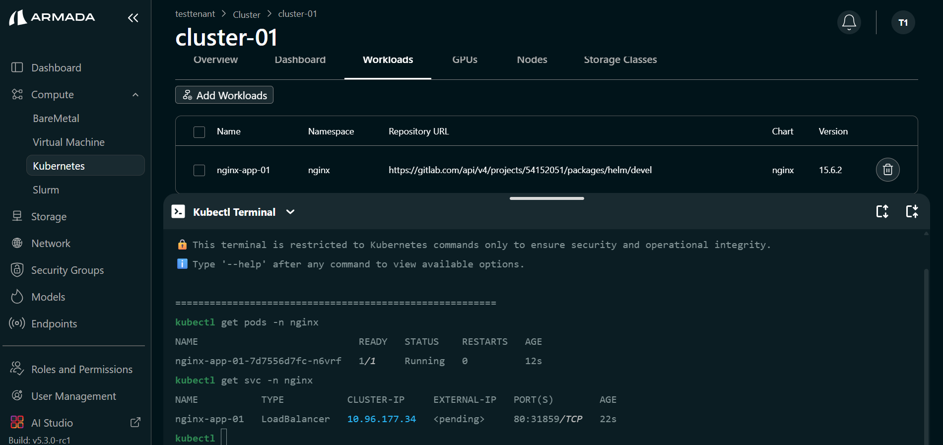Viewport: 943px width, 445px height.
Task: Click the Kubectl Terminal prompt icon
Action: 178,211
